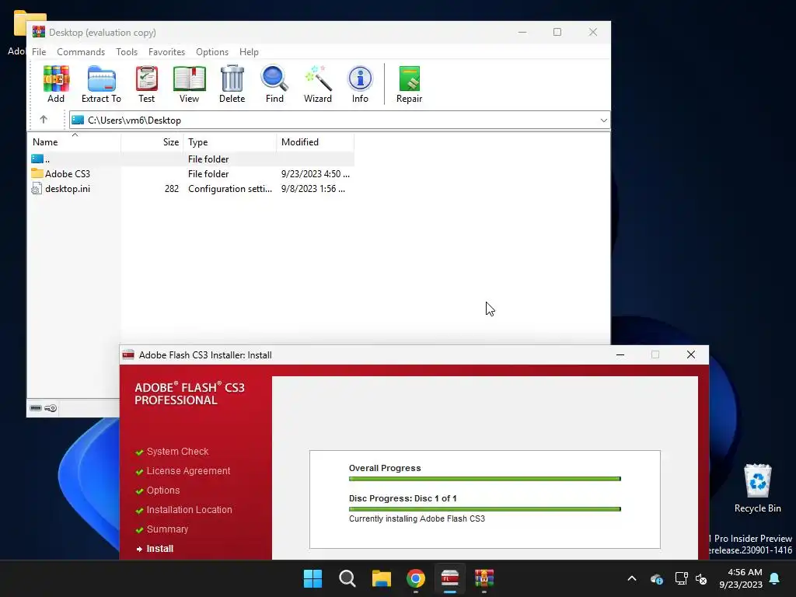This screenshot has width=796, height=597.
Task: Select the parent folder ".." row
Action: [x=191, y=159]
